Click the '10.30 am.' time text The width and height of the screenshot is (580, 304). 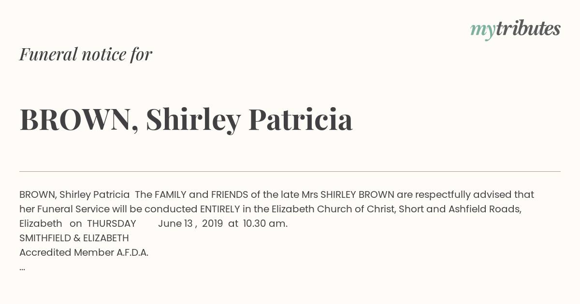pyautogui.click(x=265, y=223)
